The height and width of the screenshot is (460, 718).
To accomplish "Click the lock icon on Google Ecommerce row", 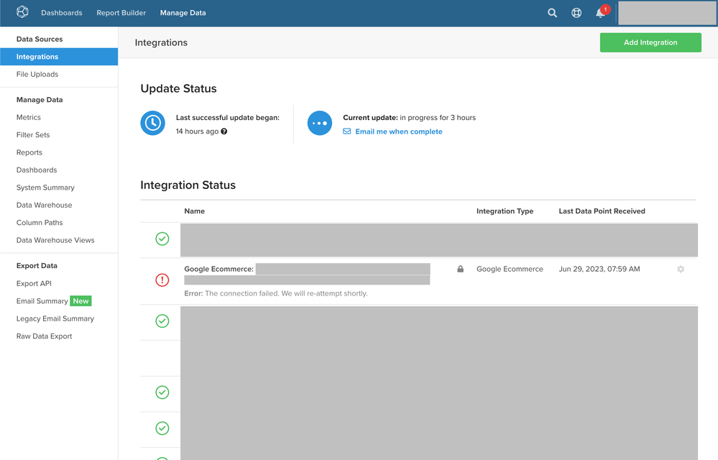I will [x=461, y=270].
